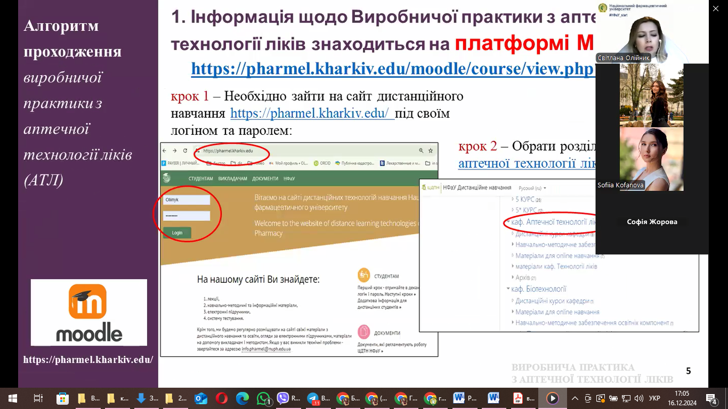Select the НФаУ menu item in the green bar

(289, 178)
